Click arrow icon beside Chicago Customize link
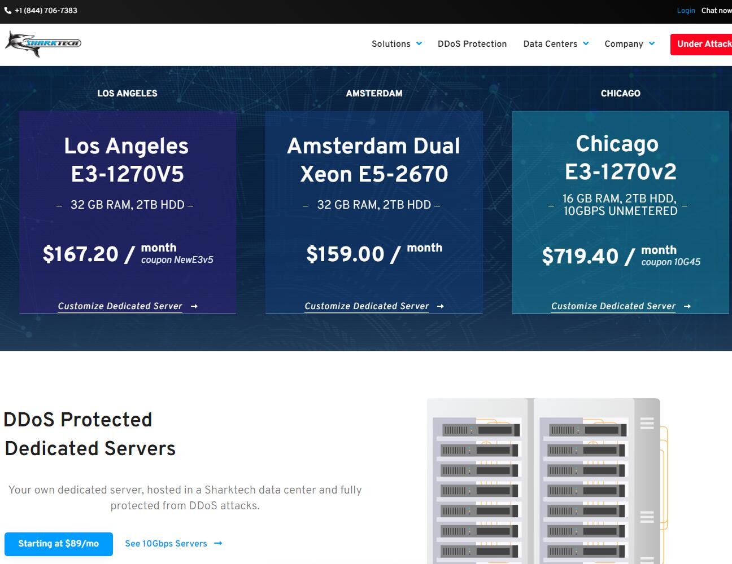 [687, 306]
